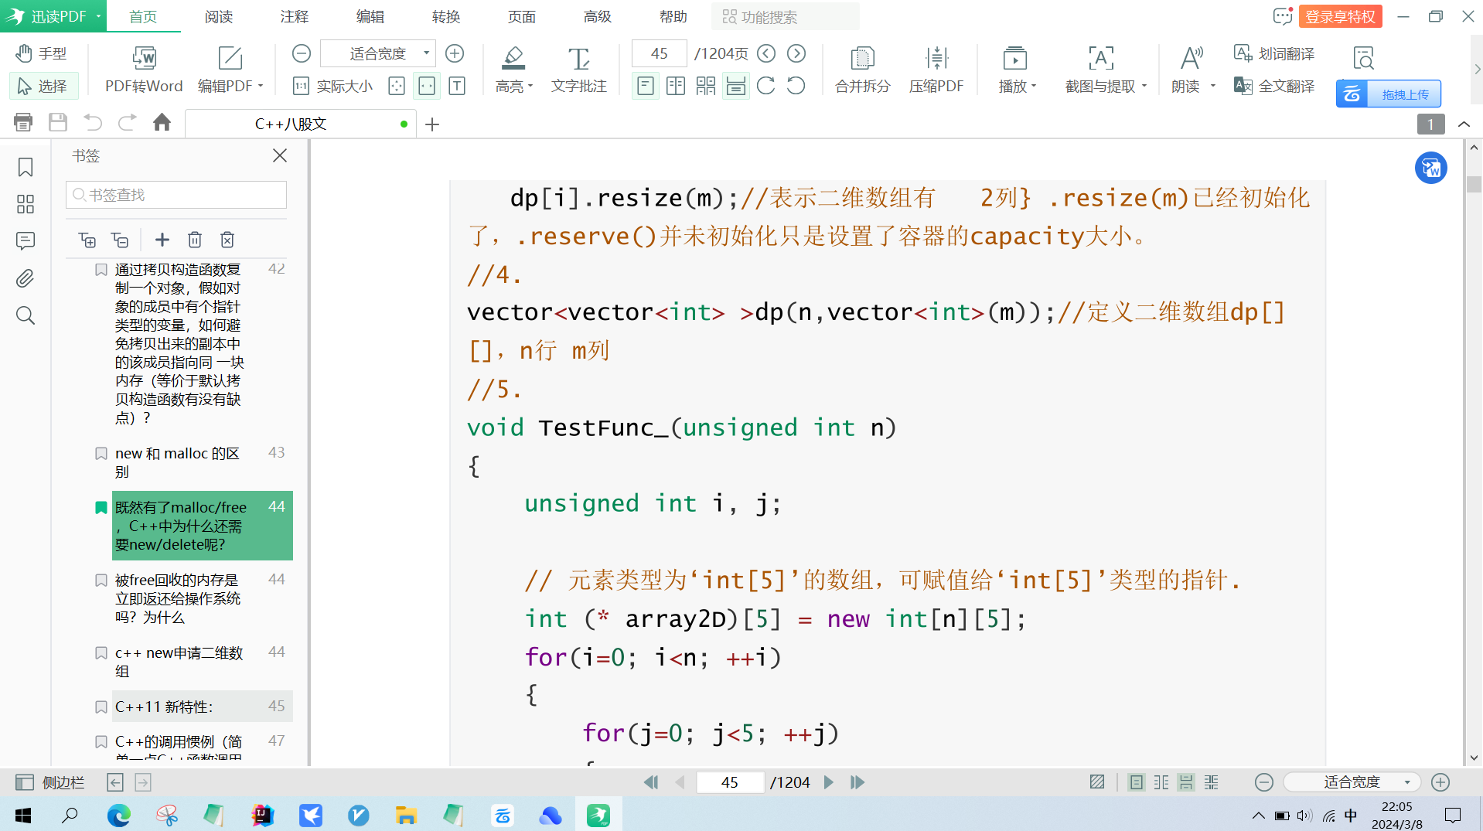Click the compress PDF (压缩PDF) icon
The image size is (1483, 831).
click(936, 58)
